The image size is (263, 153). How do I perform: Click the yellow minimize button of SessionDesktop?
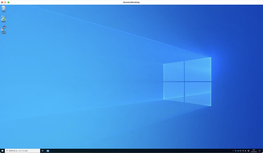point(6,2)
